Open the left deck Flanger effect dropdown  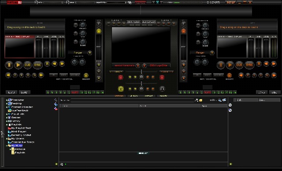(x=90, y=53)
